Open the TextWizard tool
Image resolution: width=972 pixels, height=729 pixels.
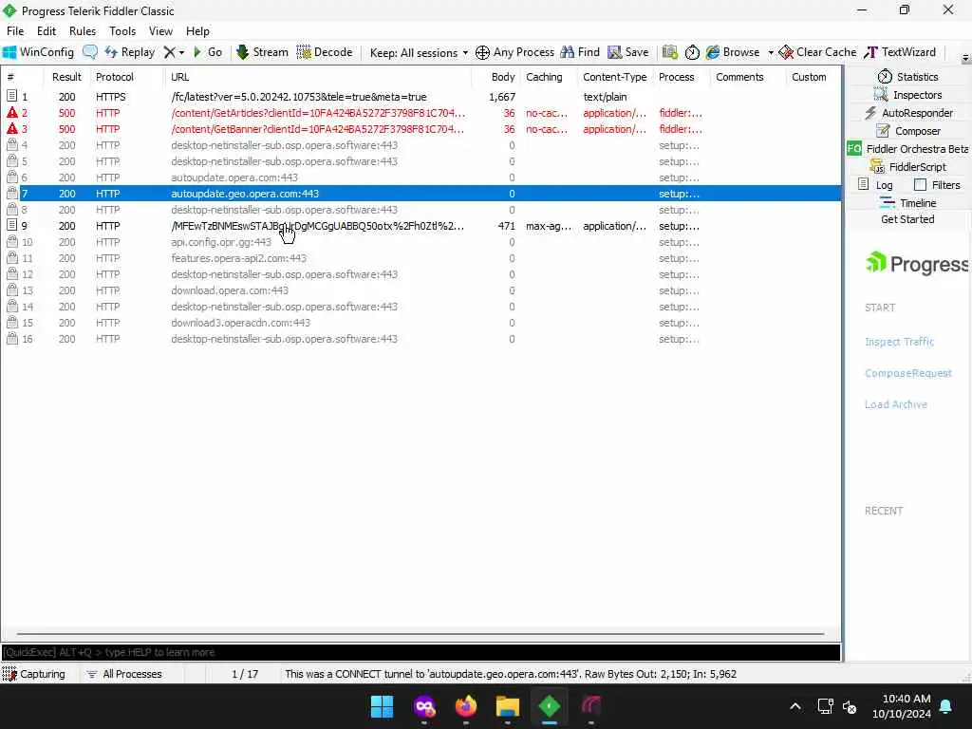(900, 52)
